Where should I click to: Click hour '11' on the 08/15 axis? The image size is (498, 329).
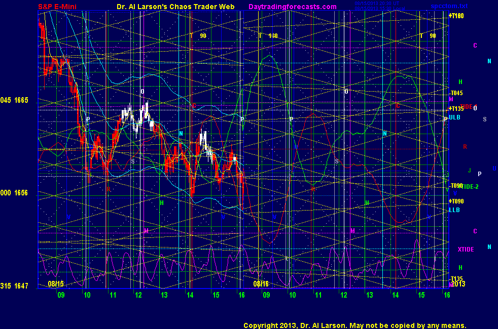pyautogui.click(x=113, y=295)
